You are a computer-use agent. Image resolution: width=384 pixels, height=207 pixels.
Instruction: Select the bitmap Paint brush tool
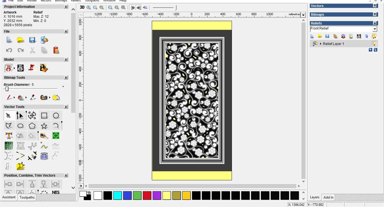point(9,98)
